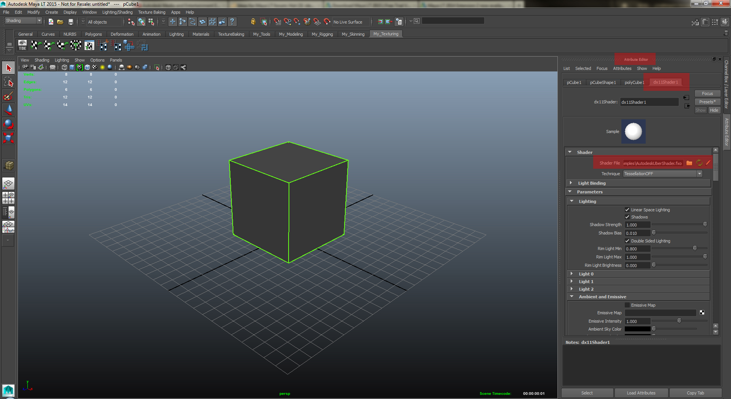Select the arrow Select tool

pos(8,67)
